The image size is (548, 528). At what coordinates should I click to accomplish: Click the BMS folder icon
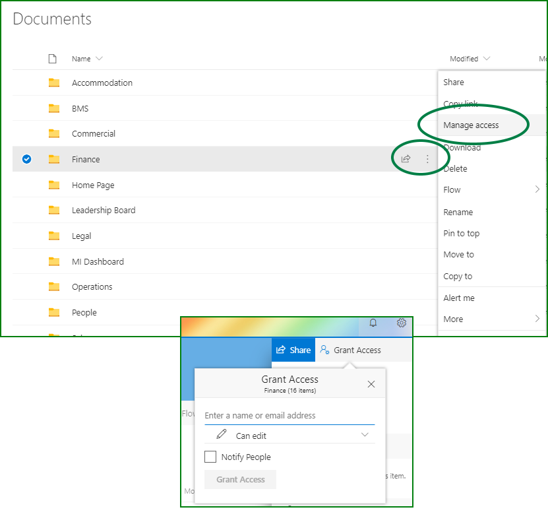[x=54, y=108]
